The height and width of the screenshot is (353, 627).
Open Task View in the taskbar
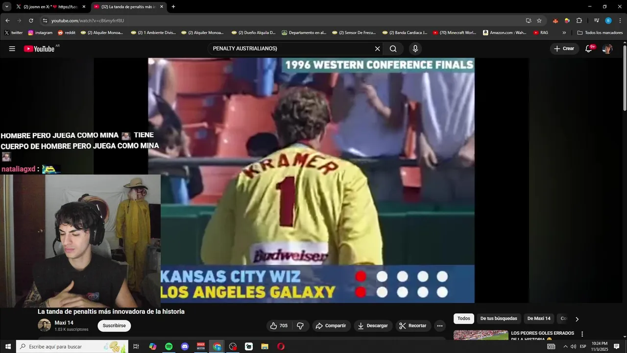[136, 347]
